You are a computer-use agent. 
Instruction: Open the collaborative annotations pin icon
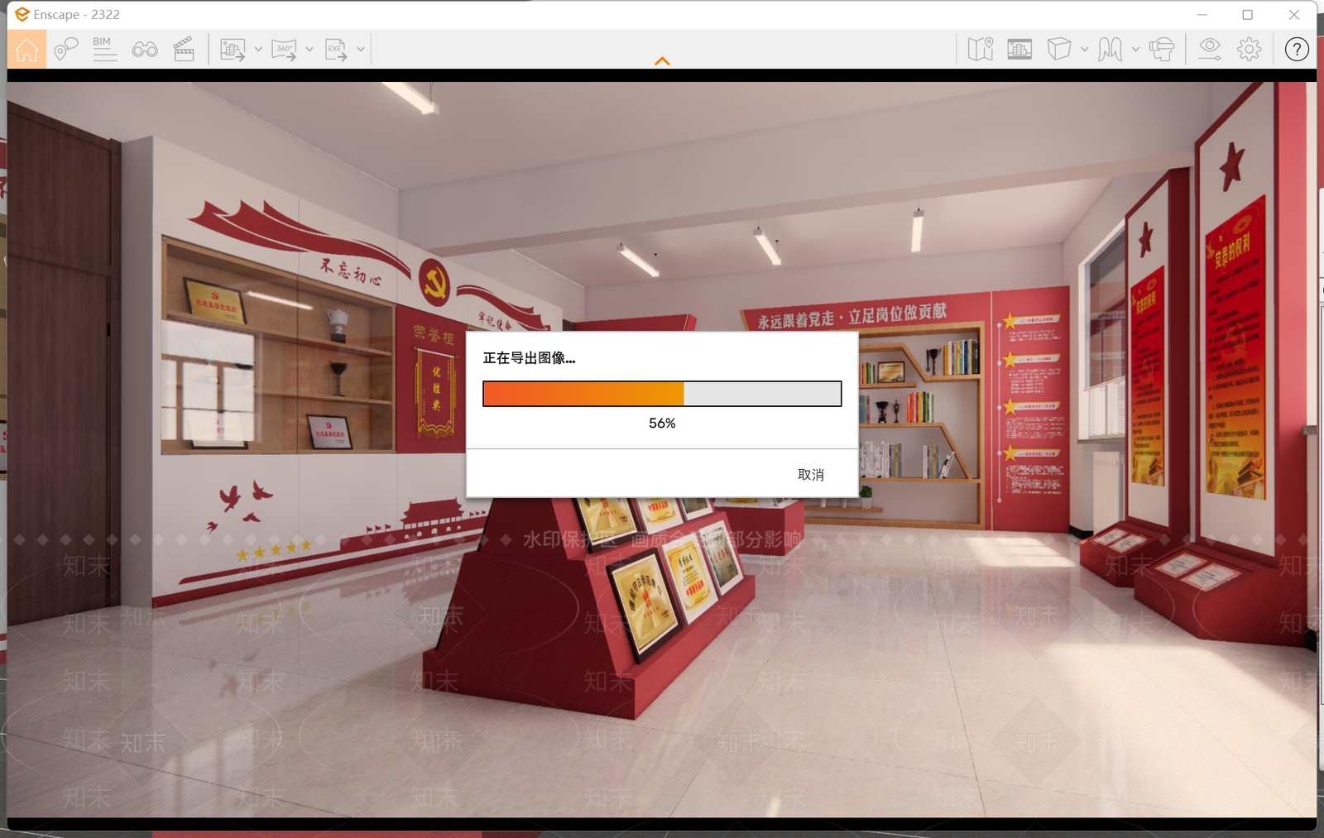tap(65, 50)
